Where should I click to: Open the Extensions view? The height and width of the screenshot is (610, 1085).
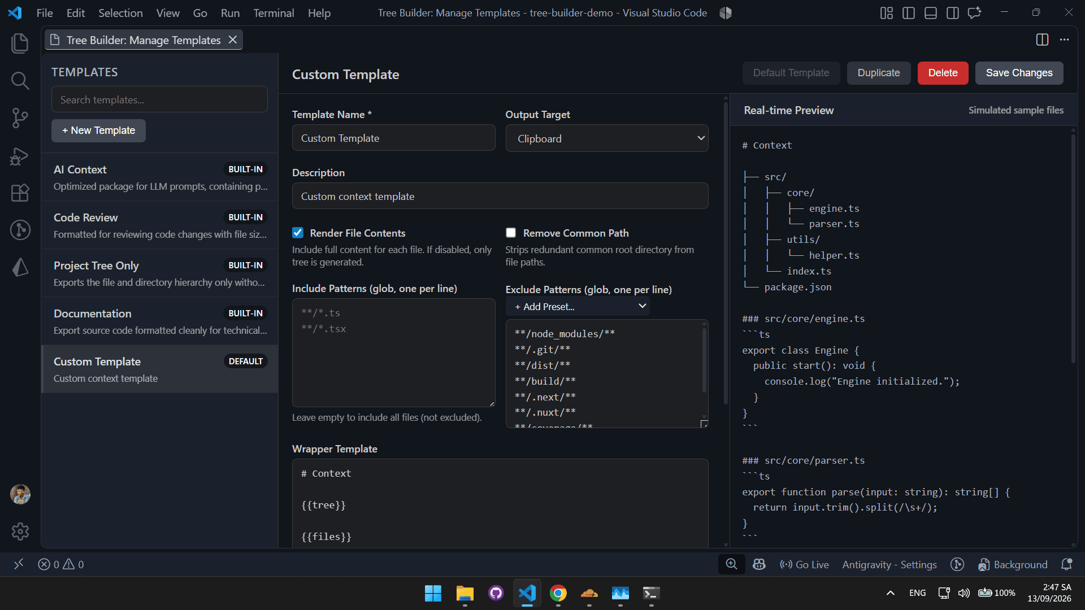pos(20,193)
